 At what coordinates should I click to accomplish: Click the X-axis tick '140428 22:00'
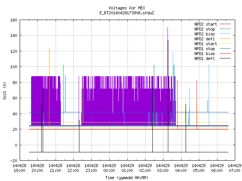pos(73,168)
